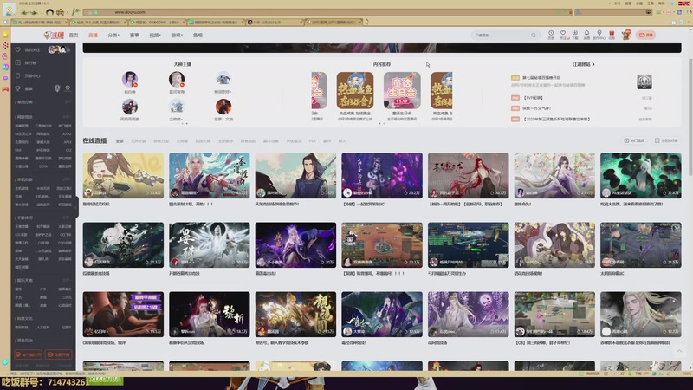693x390 pixels.
Task: Click the browser home button
Action: (x=61, y=12)
